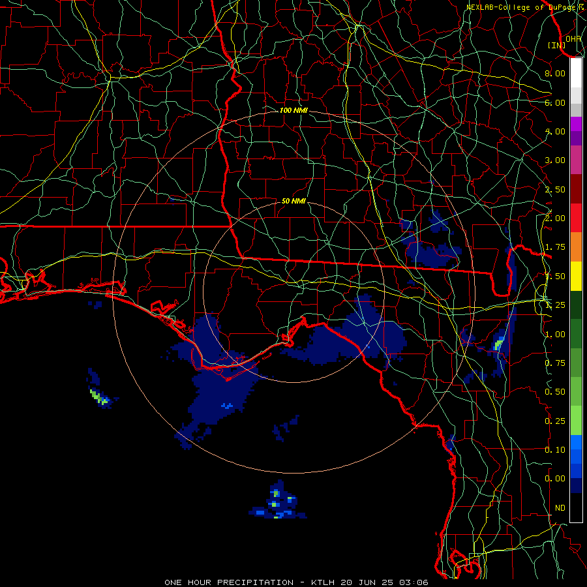
Task: Click the '6.00' scale value
Action: point(555,102)
